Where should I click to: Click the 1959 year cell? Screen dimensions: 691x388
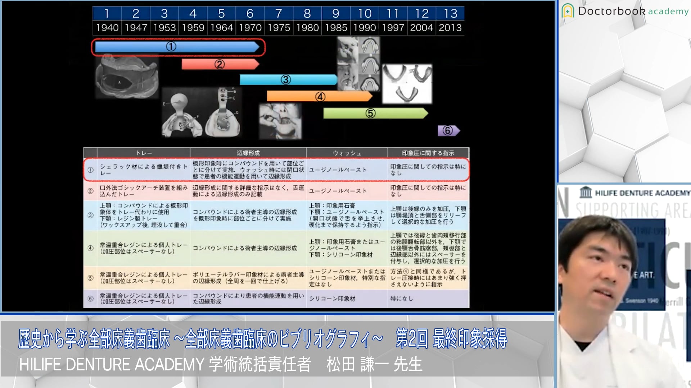(193, 28)
